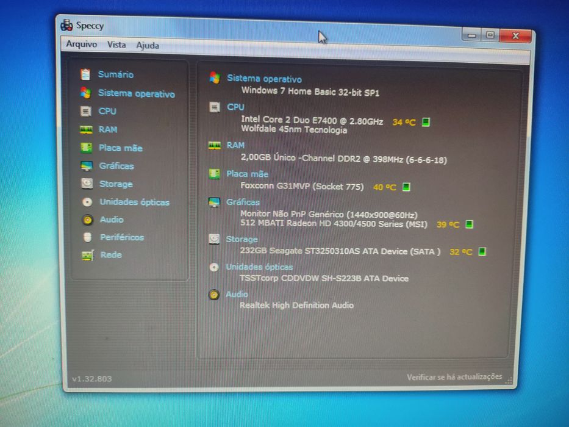
Task: Select Periféricos label in the sidebar
Action: (x=122, y=237)
